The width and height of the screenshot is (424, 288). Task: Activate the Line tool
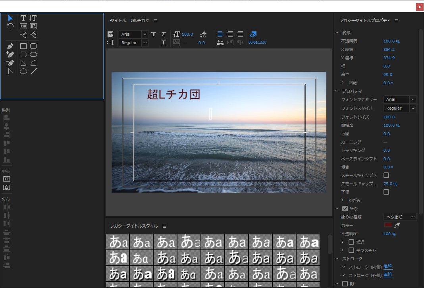click(x=34, y=72)
